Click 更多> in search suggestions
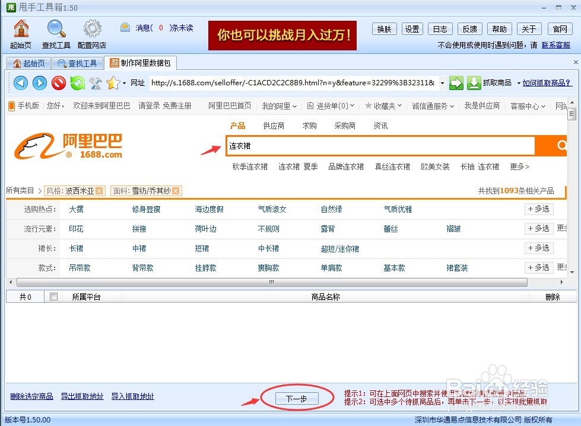The width and height of the screenshot is (581, 426). [x=519, y=166]
